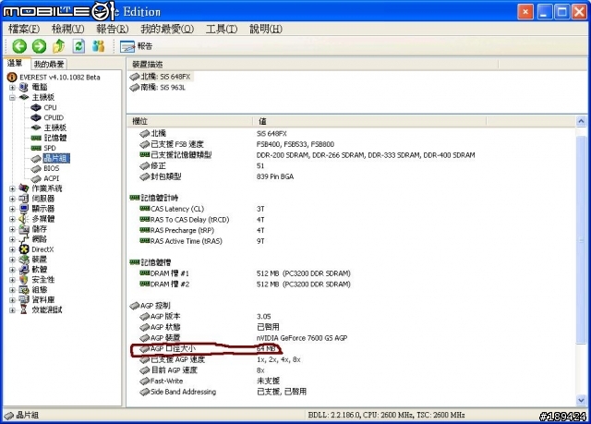
Task: Expand the 作業系統 tree node
Action: (12, 188)
